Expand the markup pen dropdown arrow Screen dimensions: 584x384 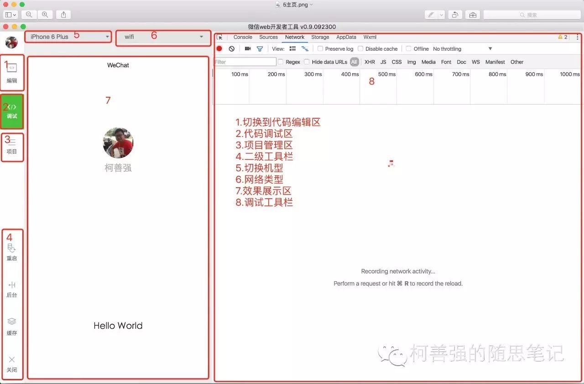441,15
